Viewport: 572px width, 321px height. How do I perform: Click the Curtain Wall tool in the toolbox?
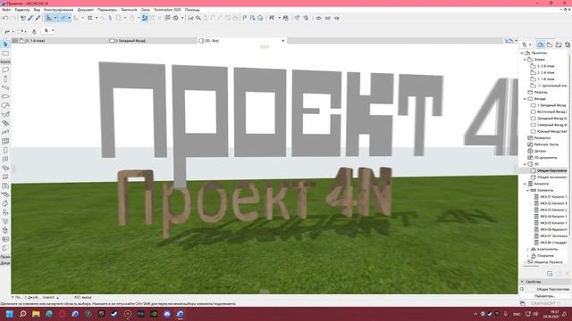click(x=5, y=141)
